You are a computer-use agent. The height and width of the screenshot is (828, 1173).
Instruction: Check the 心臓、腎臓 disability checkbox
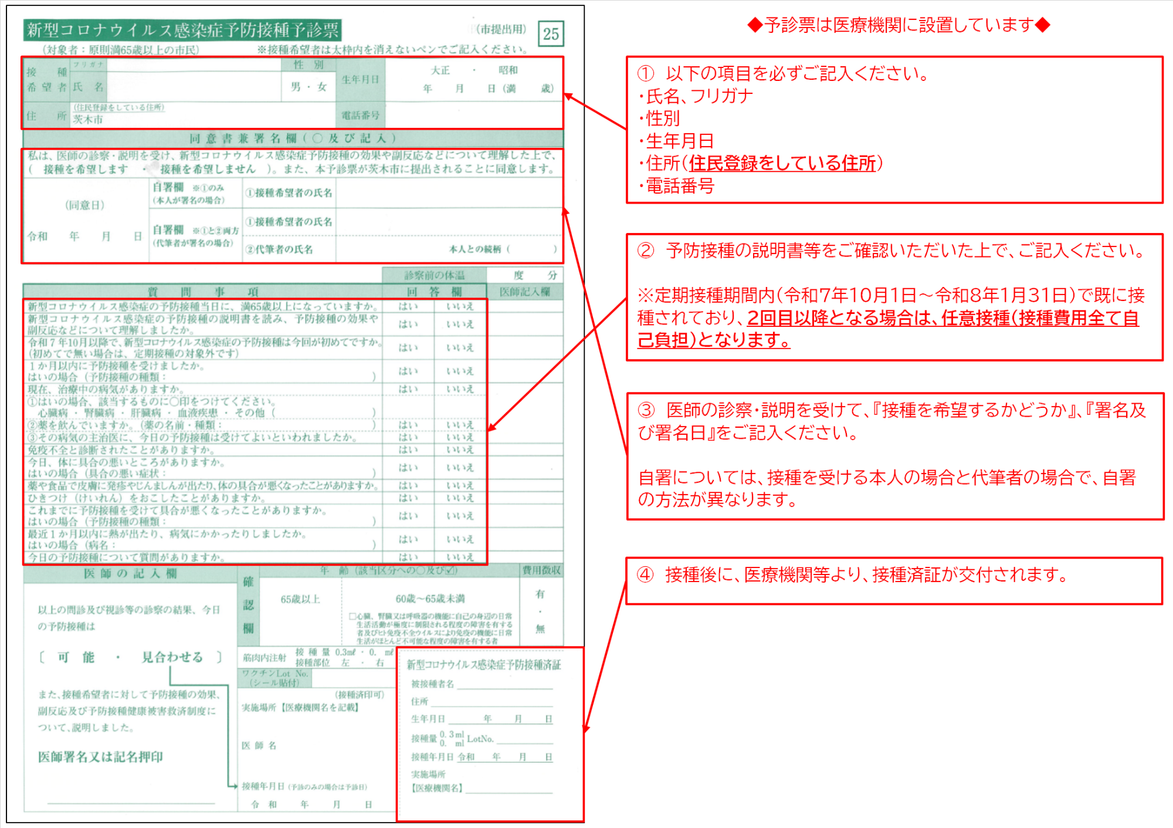tap(352, 616)
